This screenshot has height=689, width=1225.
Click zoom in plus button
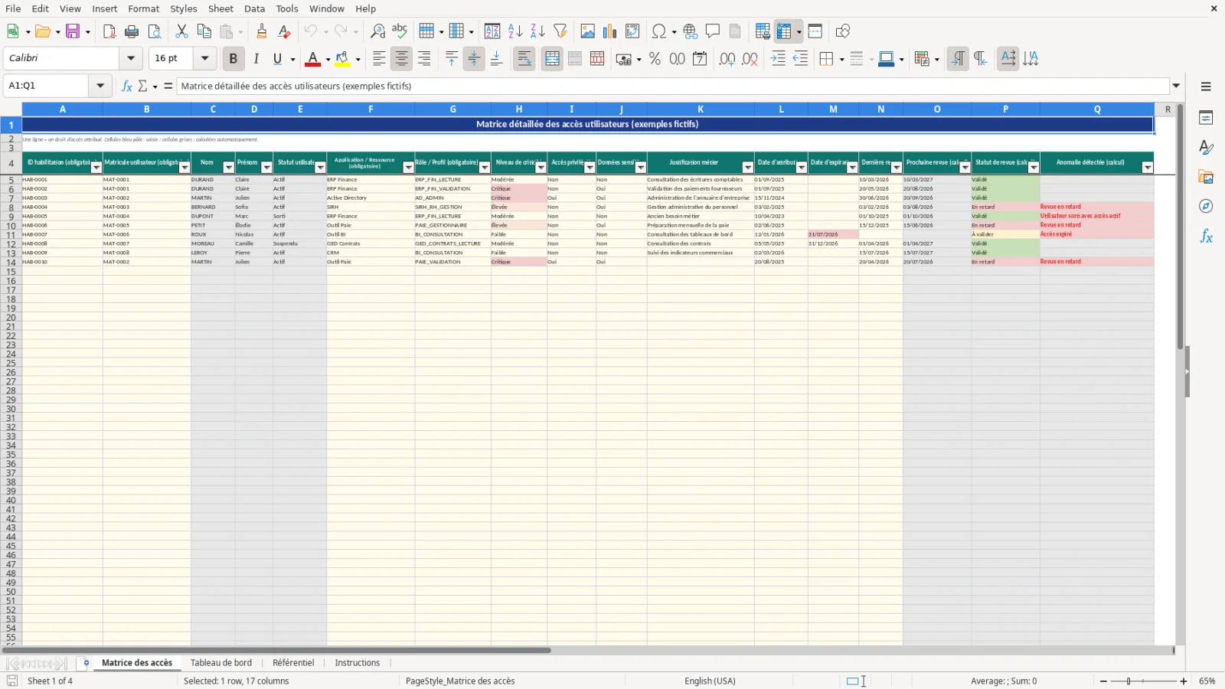click(x=1184, y=681)
